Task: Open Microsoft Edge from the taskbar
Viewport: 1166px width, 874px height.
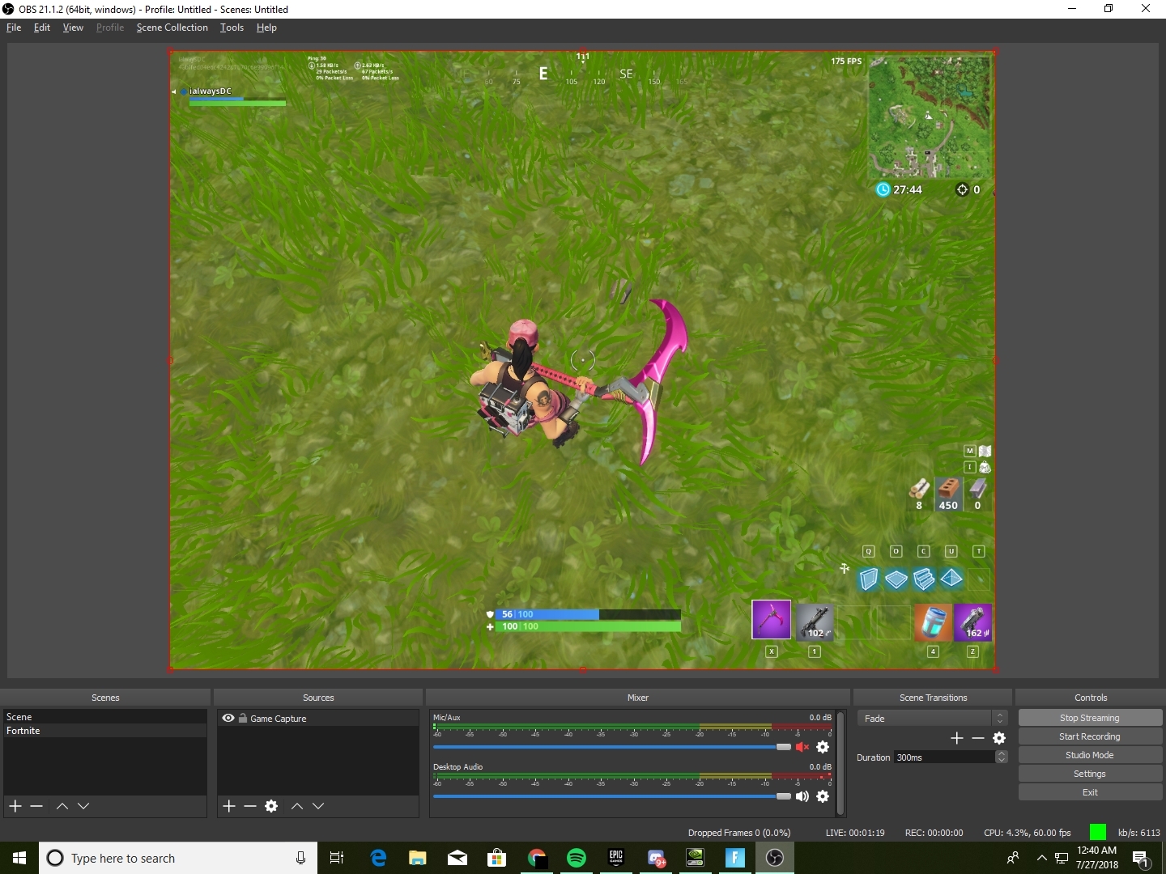Action: click(378, 858)
